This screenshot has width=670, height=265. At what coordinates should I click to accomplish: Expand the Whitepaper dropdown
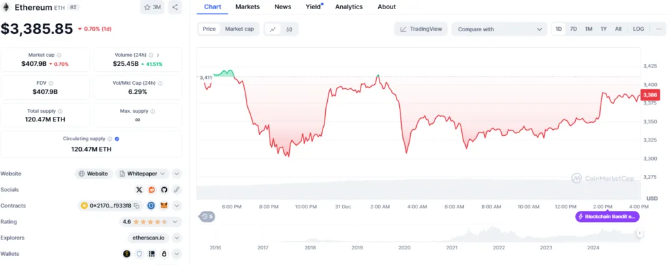[142, 174]
